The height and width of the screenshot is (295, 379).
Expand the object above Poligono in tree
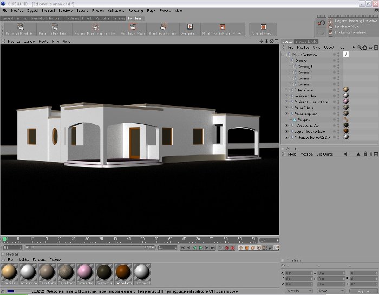286,114
